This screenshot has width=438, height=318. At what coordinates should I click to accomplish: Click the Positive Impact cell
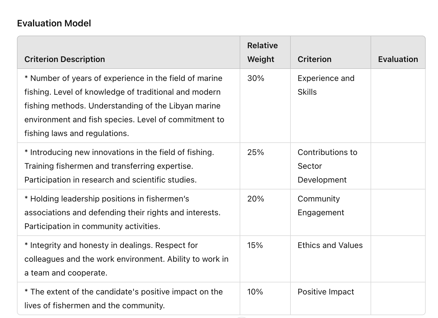tap(326, 292)
